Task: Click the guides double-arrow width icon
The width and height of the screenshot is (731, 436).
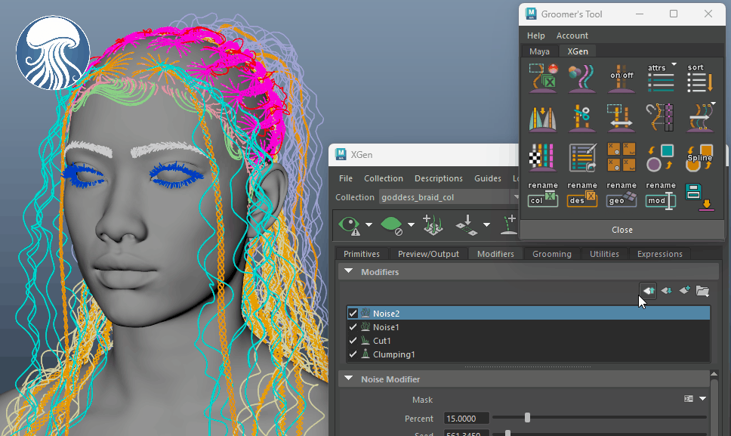Action: point(622,118)
